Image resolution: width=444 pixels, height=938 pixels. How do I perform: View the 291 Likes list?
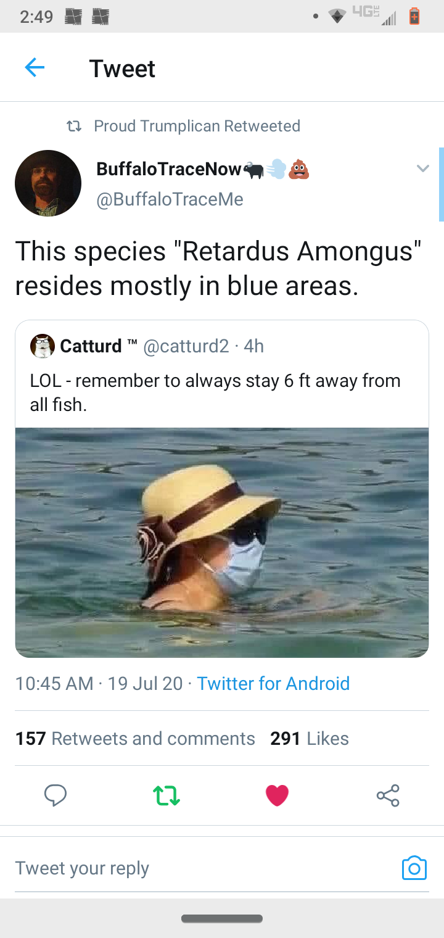click(310, 738)
